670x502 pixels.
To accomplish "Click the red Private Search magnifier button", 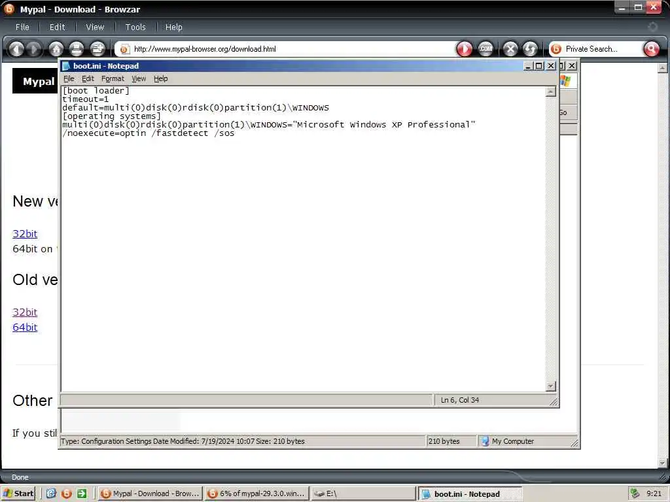I will click(651, 49).
